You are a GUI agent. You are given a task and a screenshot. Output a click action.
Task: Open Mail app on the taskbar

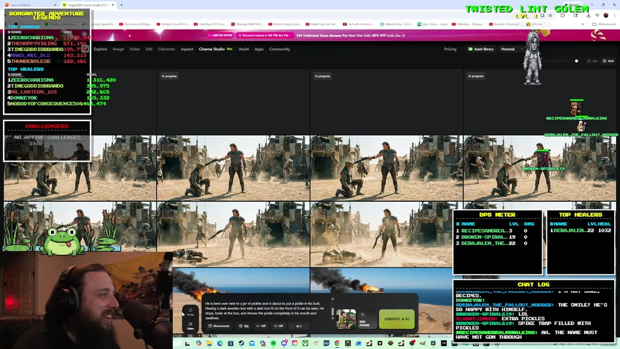pyautogui.click(x=252, y=344)
